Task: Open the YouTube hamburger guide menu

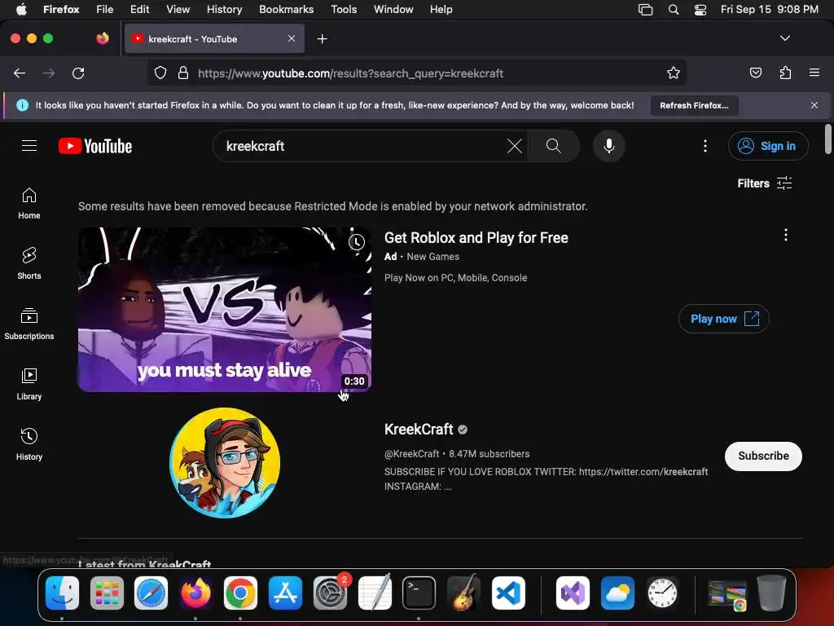Action: [29, 146]
